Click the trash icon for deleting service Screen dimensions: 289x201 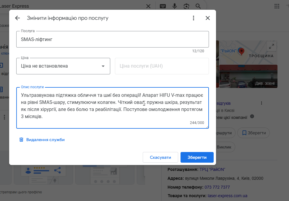click(21, 140)
